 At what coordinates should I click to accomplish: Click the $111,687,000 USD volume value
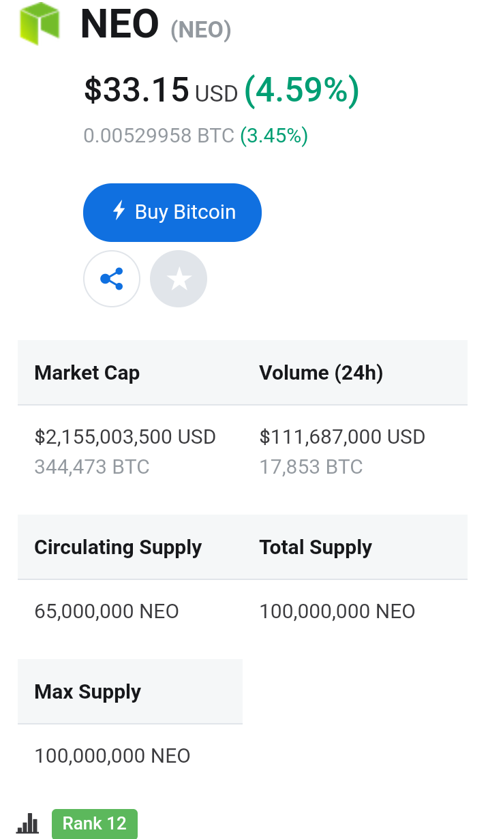click(x=342, y=437)
